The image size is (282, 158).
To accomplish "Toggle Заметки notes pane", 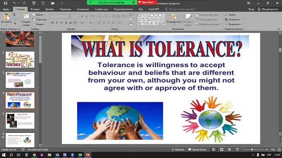I will 178,150.
